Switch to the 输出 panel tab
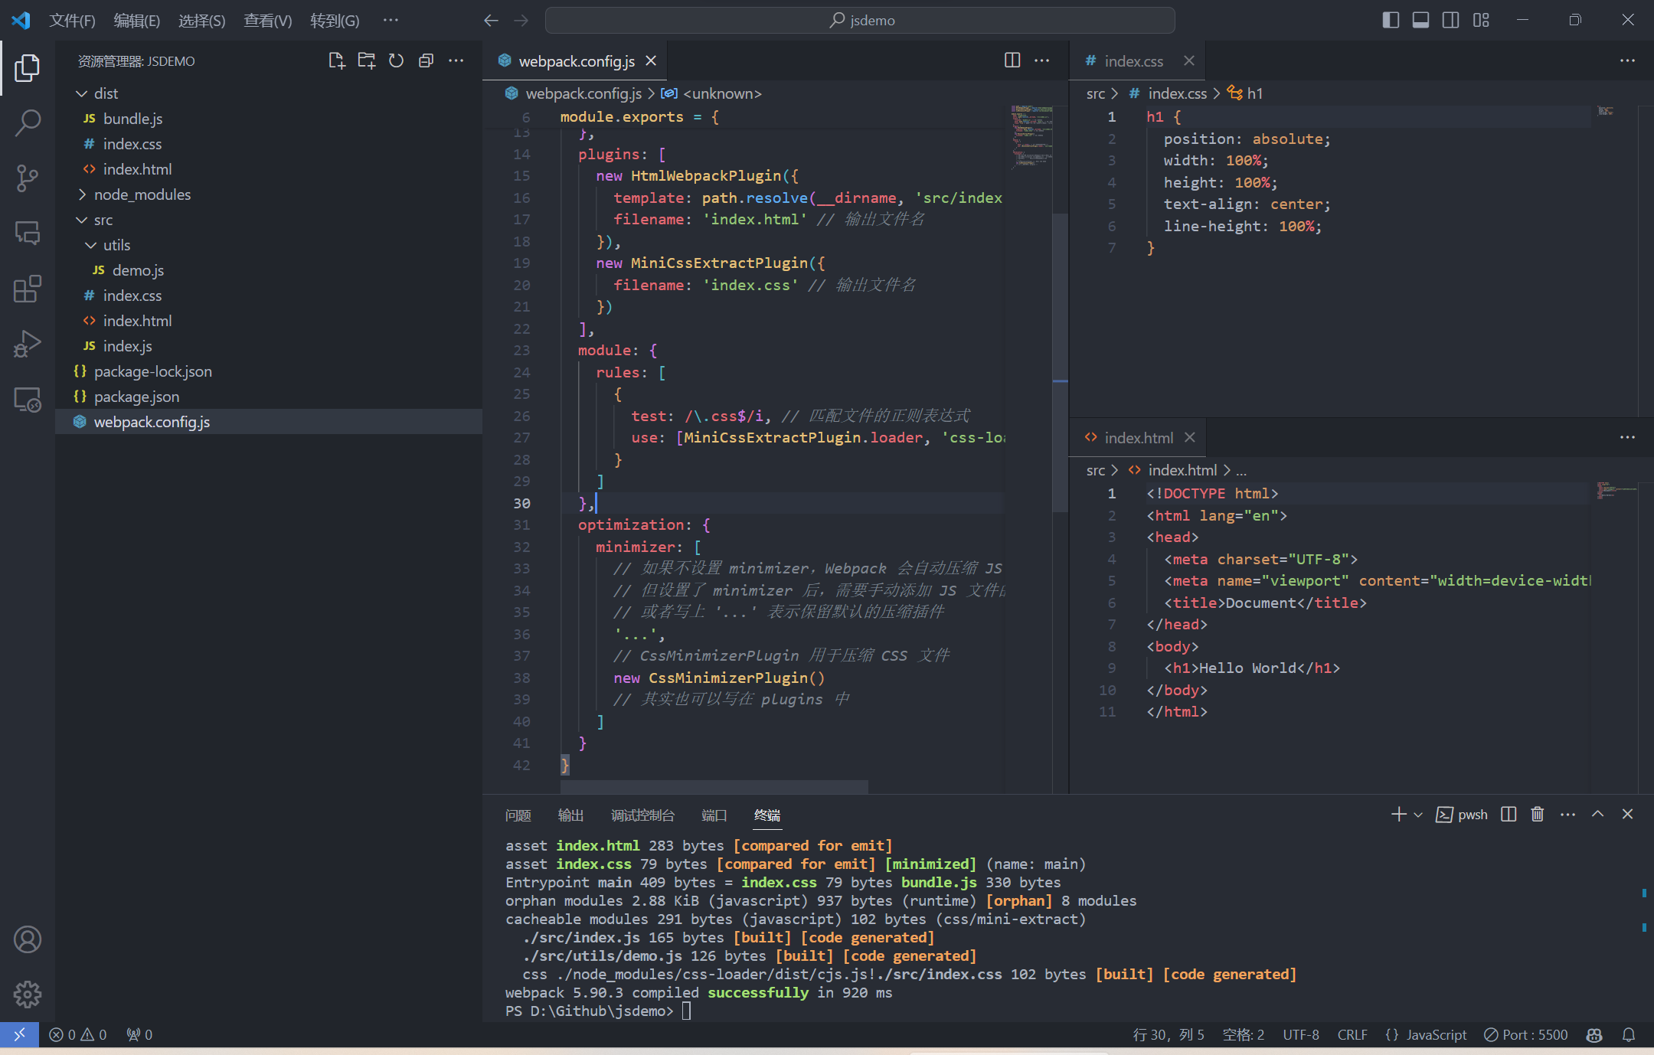 [570, 815]
